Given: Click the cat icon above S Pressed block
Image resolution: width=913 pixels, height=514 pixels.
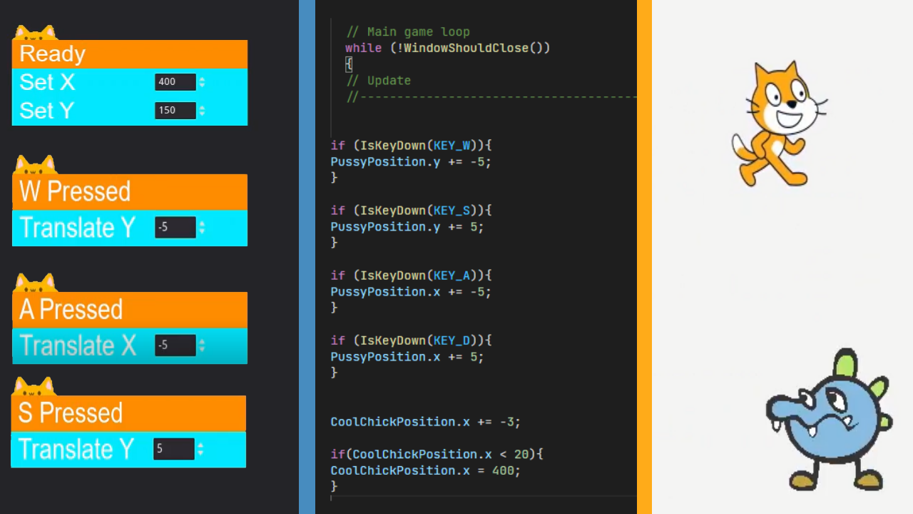Looking at the screenshot, I should (34, 387).
